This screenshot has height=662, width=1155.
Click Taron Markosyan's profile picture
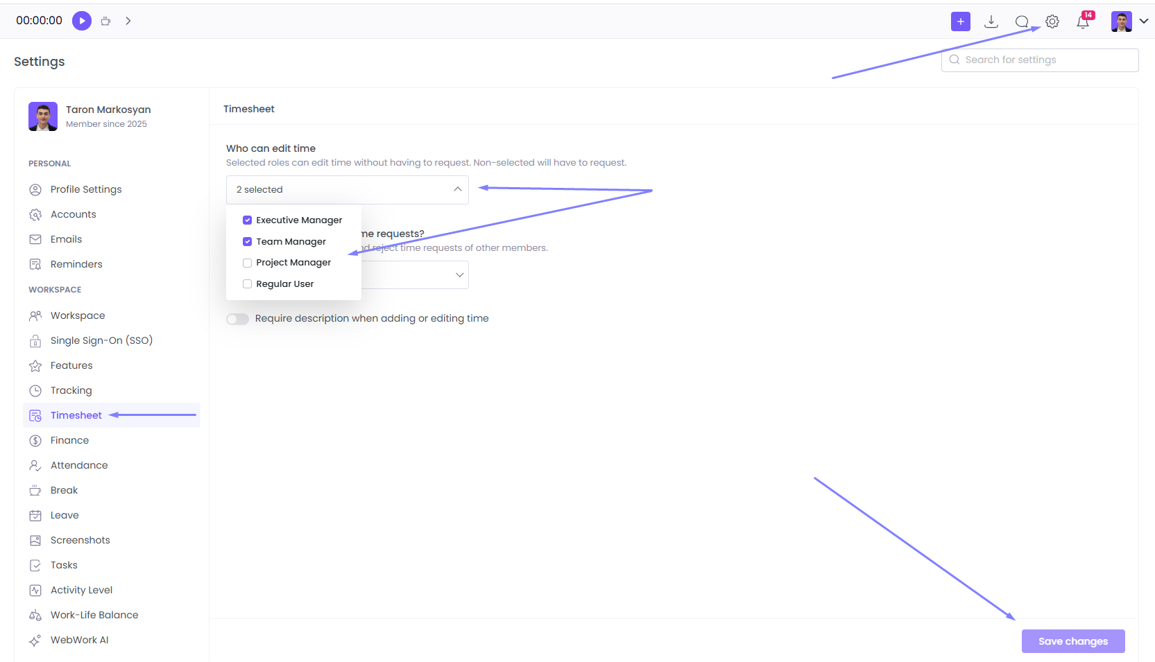click(42, 116)
